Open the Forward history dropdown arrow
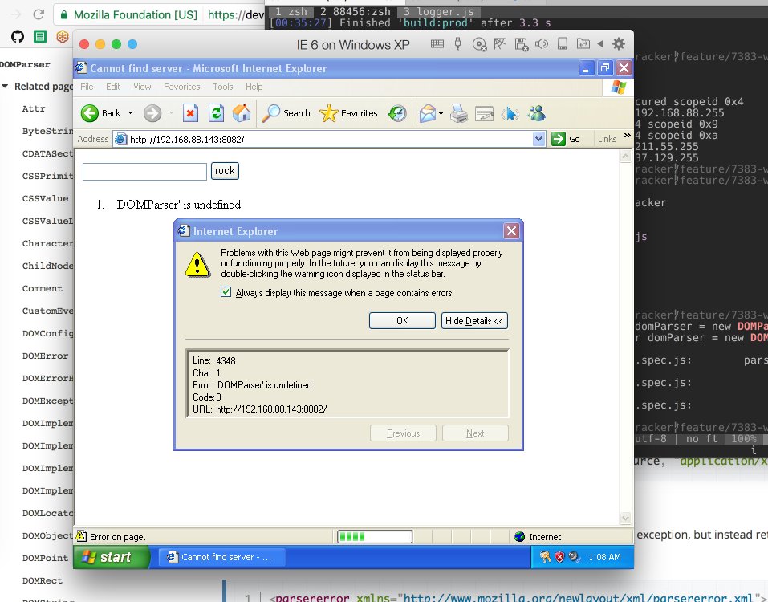Image resolution: width=768 pixels, height=602 pixels. point(171,113)
